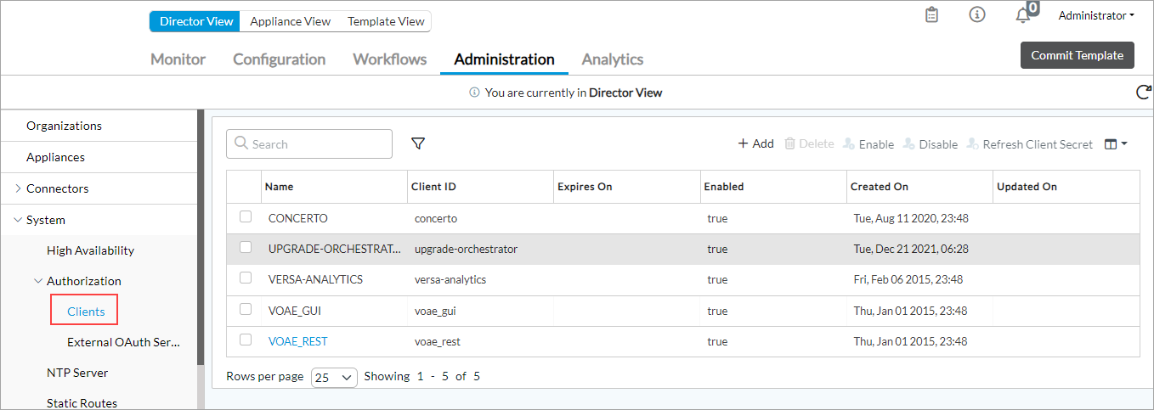Select the VERSA-ANALYTICS row checkbox
The height and width of the screenshot is (410, 1154).
(x=246, y=278)
